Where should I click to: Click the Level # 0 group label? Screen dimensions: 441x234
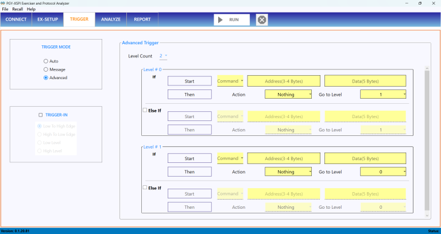tap(152, 69)
